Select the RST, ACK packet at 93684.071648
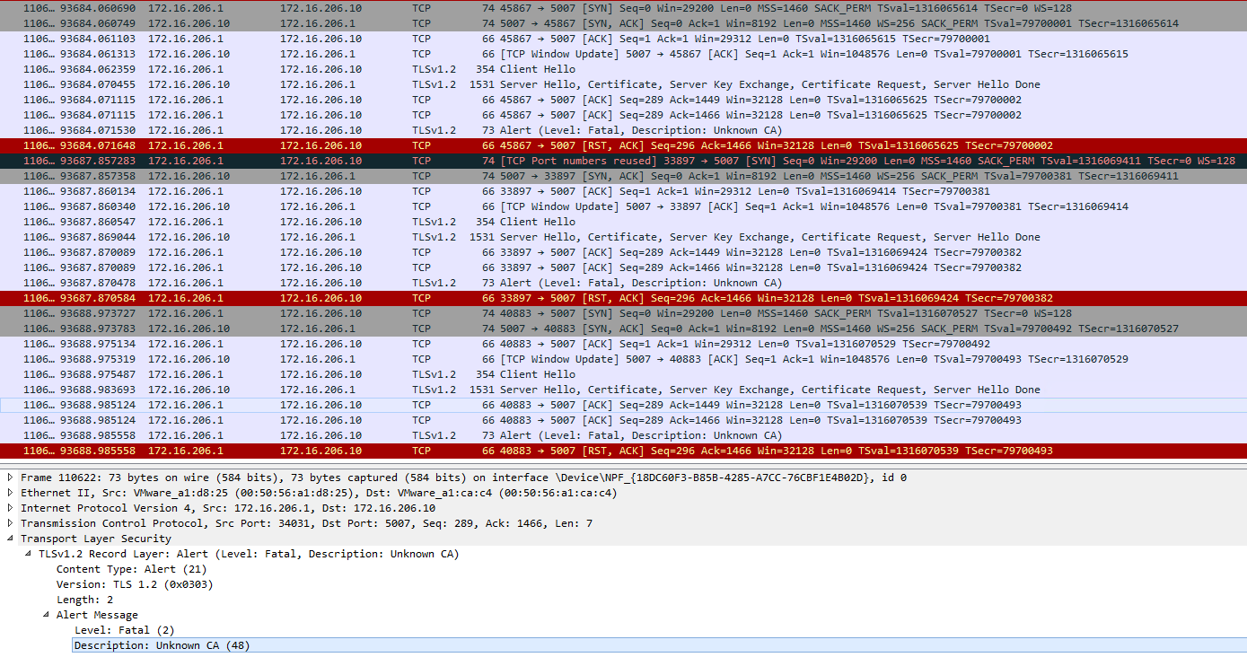Image resolution: width=1247 pixels, height=666 pixels. coord(623,145)
